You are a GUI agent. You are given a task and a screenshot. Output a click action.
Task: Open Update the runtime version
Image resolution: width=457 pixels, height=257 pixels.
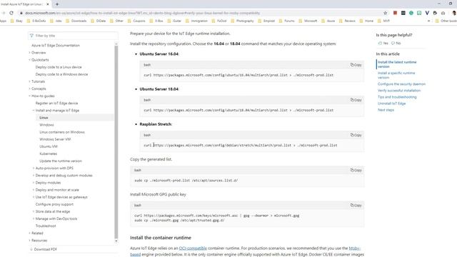tap(61, 161)
